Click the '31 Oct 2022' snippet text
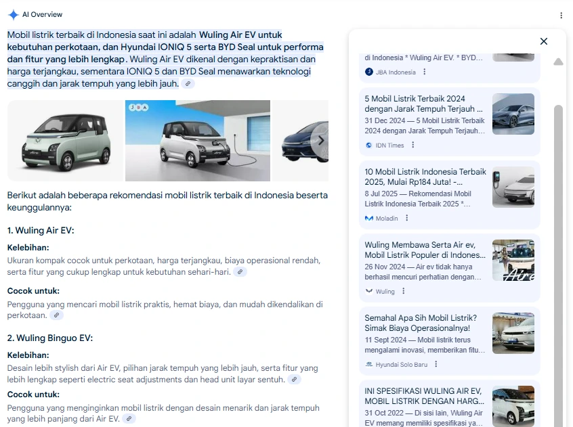 click(424, 418)
